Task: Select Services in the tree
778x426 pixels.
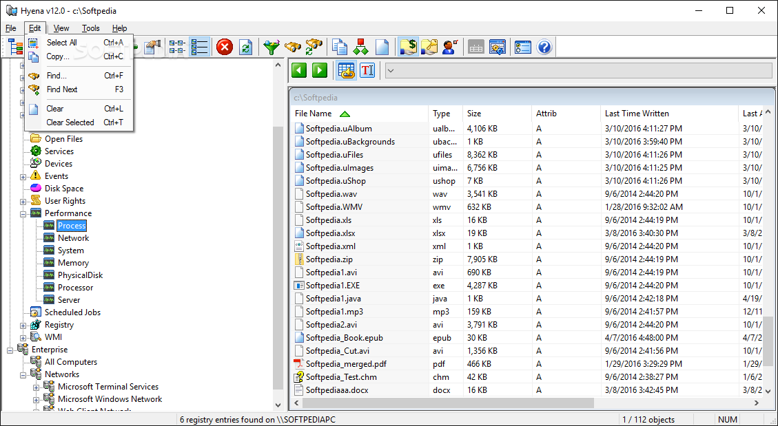Action: (59, 151)
